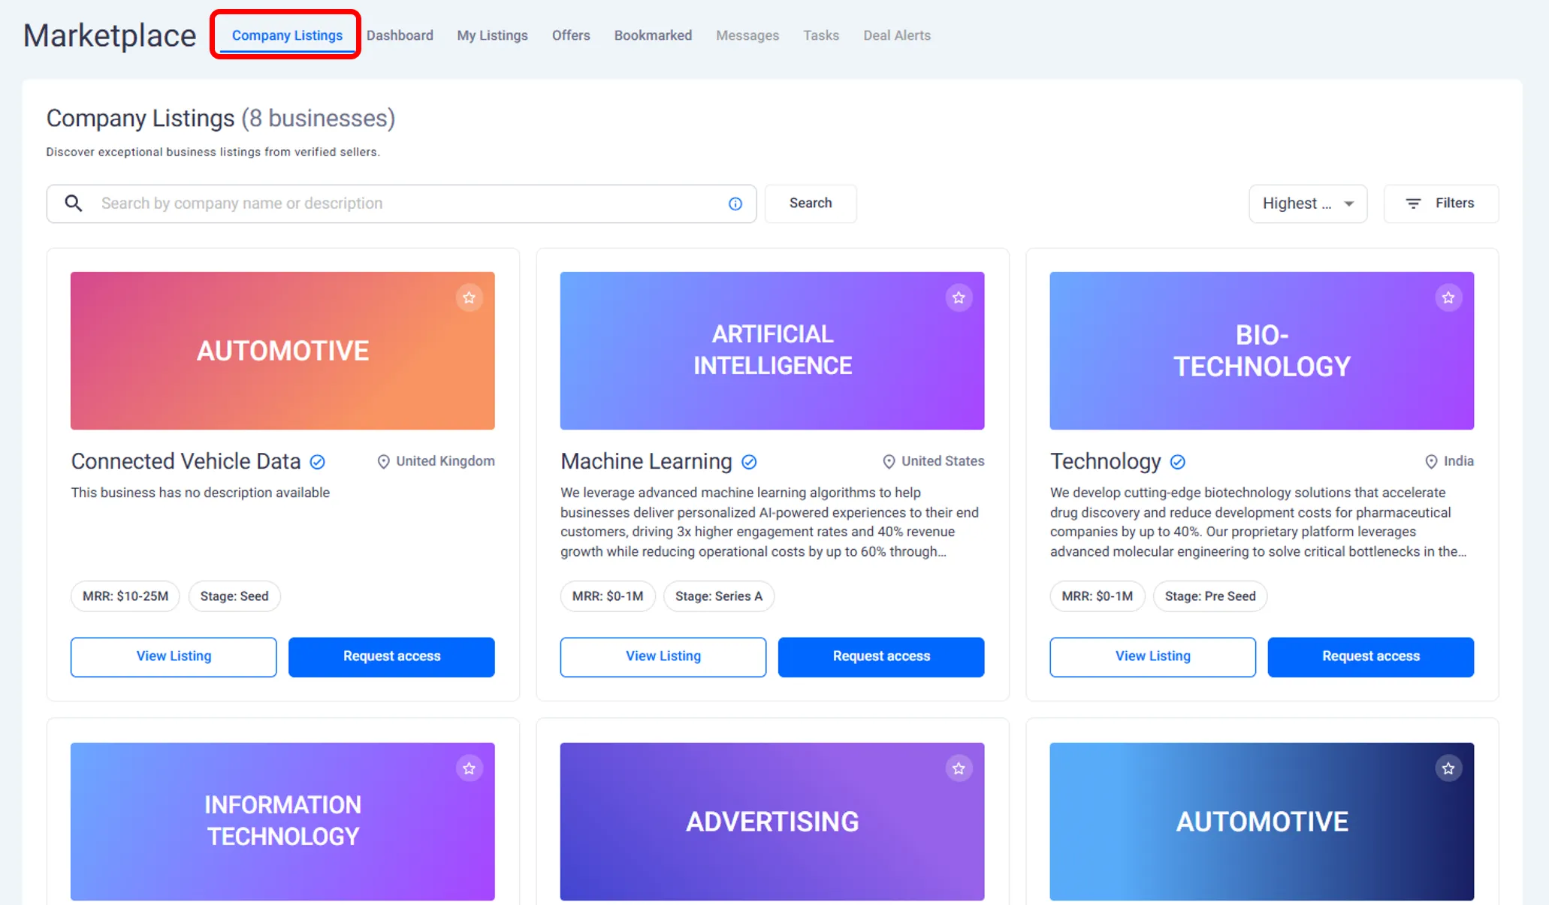
Task: Open the Filters panel
Action: [1440, 204]
